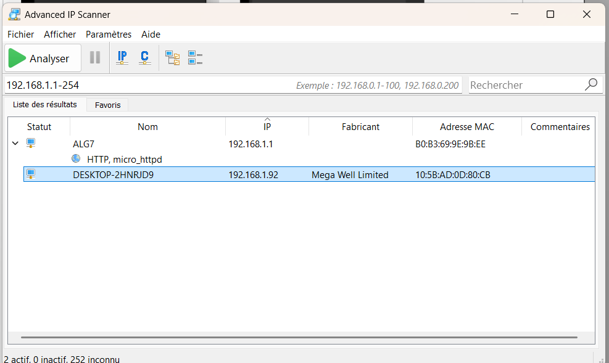Click the HTTP micro_httpd globe icon
Screen dimensions: 609x363
(76, 159)
